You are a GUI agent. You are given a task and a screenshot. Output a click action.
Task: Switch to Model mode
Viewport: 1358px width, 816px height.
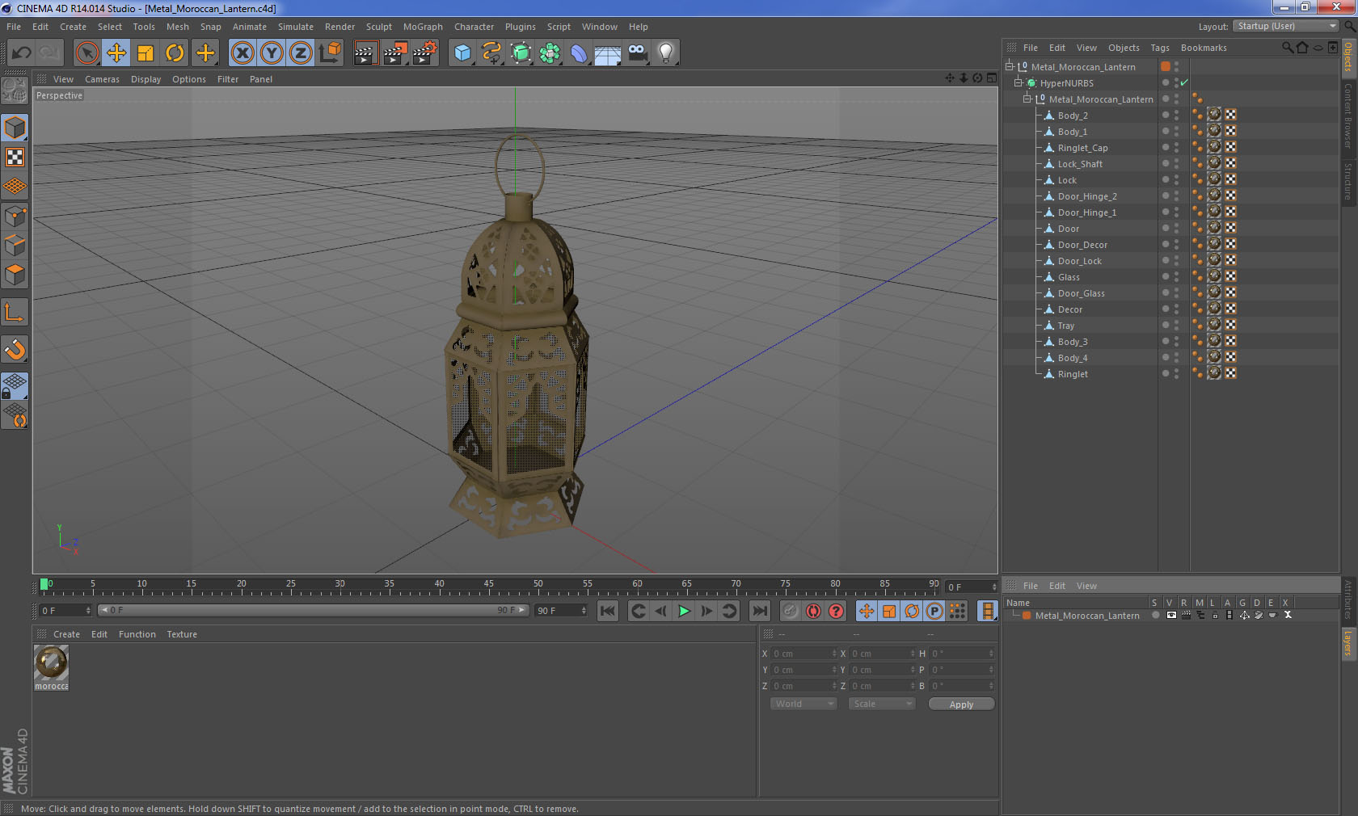(15, 128)
